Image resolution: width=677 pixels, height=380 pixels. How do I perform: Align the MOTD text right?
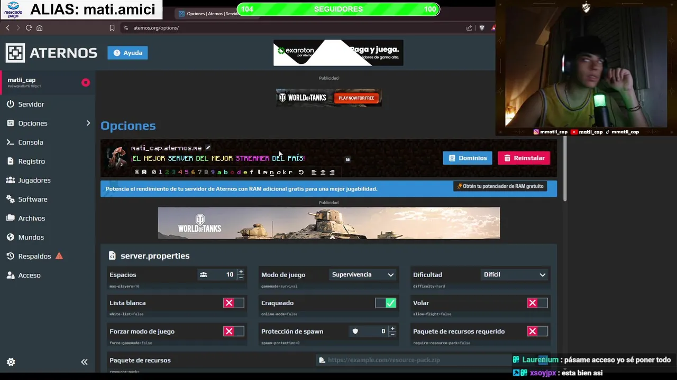pos(332,172)
